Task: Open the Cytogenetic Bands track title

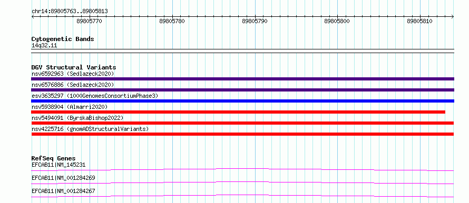Action: [63, 39]
